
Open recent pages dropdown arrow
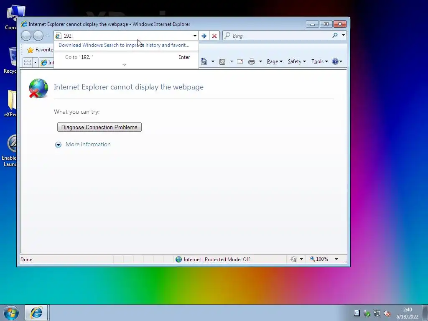48,36
